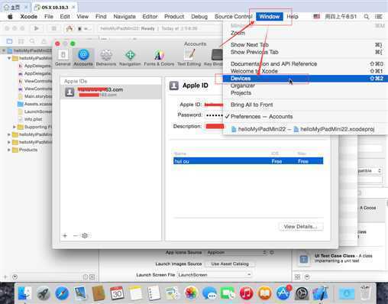Select the Apple ID account in list
The width and height of the screenshot is (388, 304).
111,92
